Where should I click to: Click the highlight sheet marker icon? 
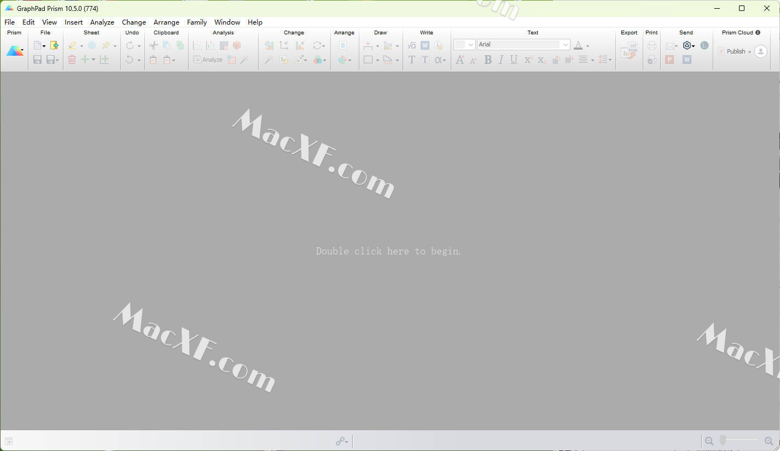pos(72,45)
